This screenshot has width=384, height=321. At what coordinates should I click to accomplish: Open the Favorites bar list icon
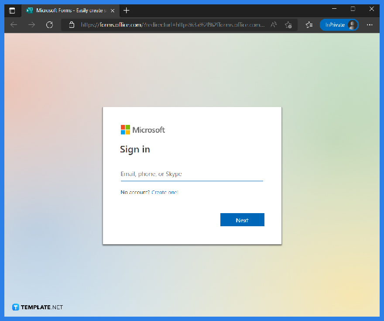pos(309,25)
